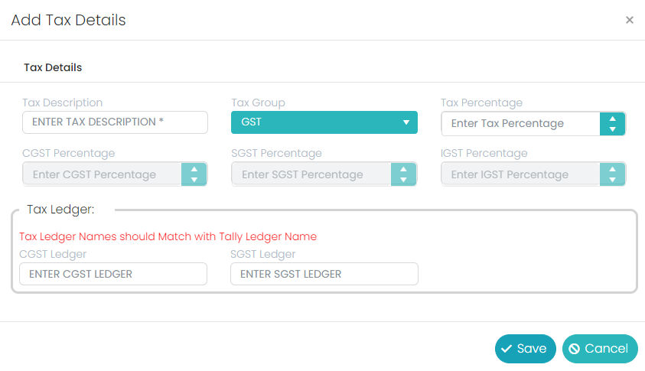Click CGST Percentage up arrow
The height and width of the screenshot is (371, 645).
tap(194, 169)
